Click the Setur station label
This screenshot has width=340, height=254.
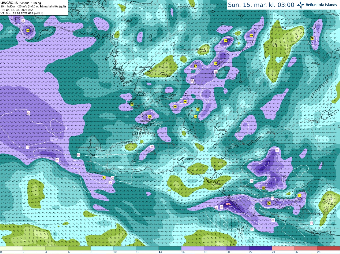[x=315, y=63]
